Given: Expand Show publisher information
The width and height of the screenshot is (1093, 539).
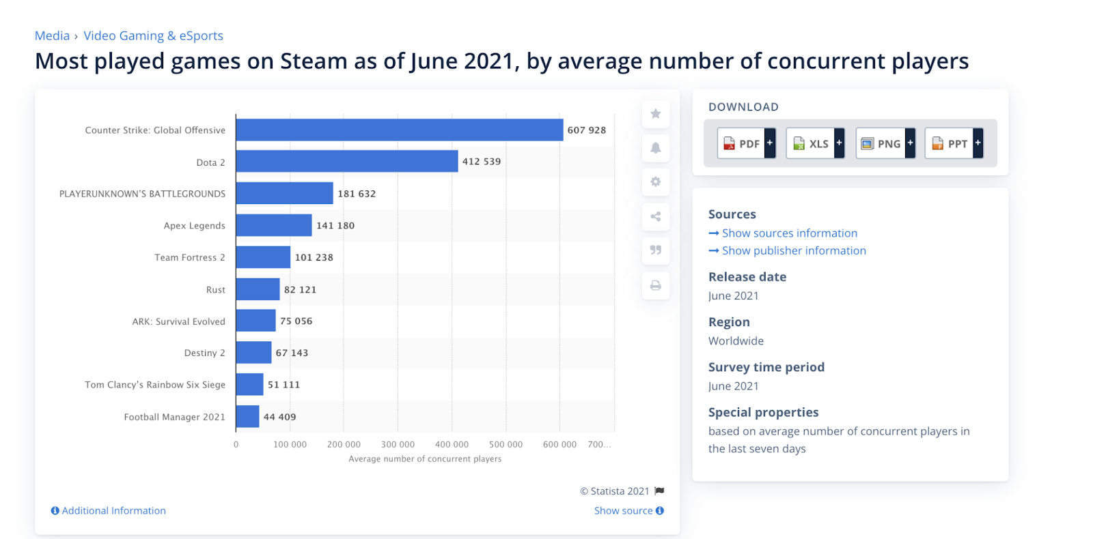Looking at the screenshot, I should 787,251.
